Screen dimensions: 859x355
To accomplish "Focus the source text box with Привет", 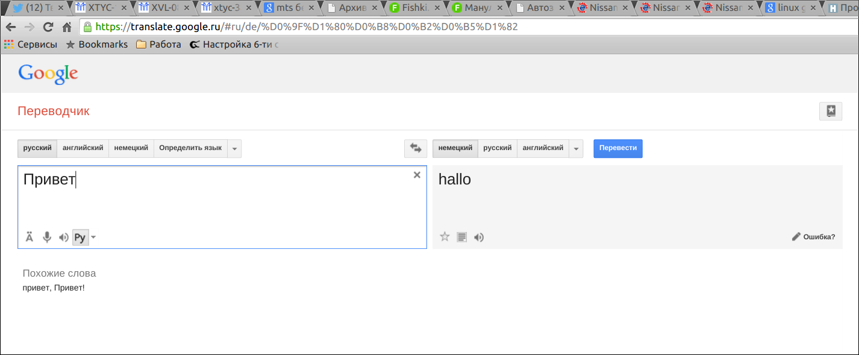I will point(222,207).
